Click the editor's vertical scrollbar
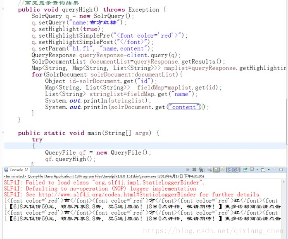This screenshot has height=239, width=288. (287, 121)
